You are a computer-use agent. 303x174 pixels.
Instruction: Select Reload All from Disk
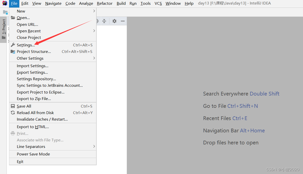point(53,113)
